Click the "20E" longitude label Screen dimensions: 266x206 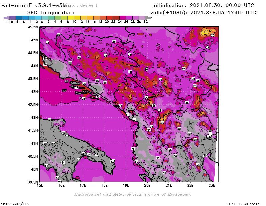147,185
